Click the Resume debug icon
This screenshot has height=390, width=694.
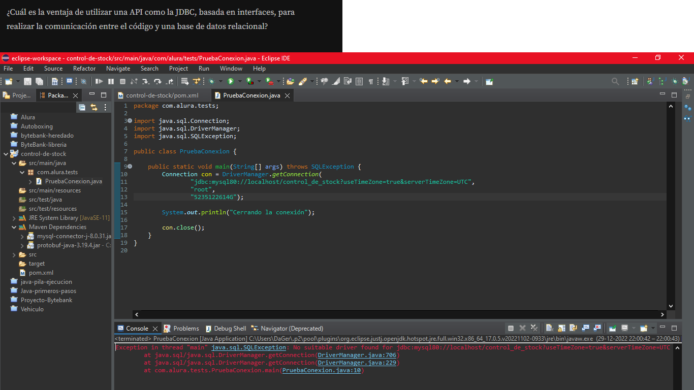click(99, 81)
